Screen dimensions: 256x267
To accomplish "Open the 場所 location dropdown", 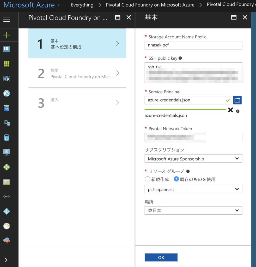I will click(193, 210).
